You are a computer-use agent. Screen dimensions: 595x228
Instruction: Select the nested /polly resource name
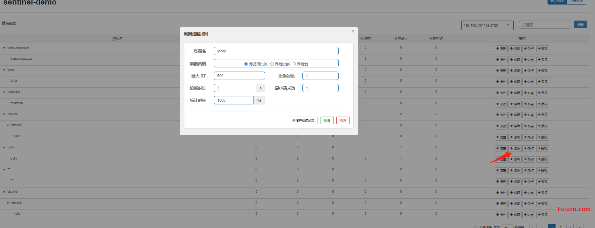(x=13, y=159)
